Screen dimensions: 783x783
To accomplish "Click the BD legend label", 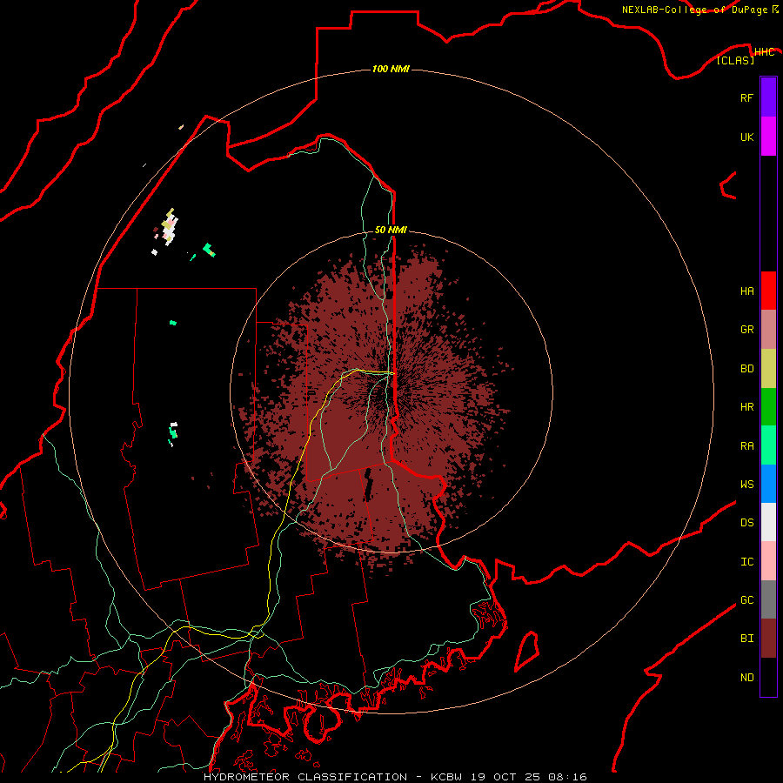I will (746, 369).
